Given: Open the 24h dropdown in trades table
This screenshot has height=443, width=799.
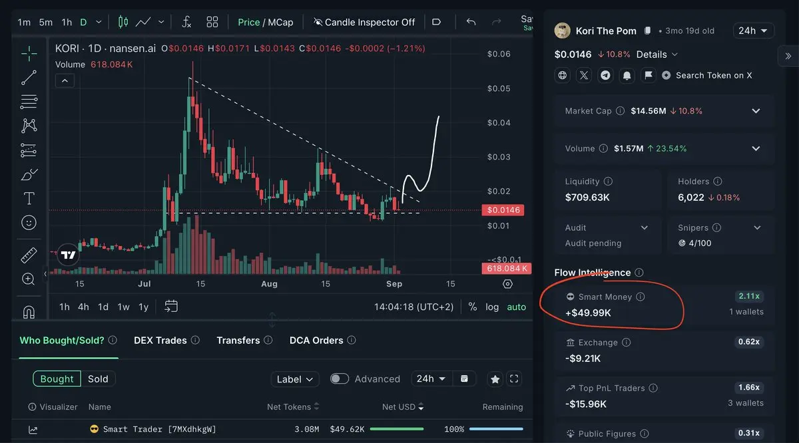Looking at the screenshot, I should pyautogui.click(x=431, y=378).
